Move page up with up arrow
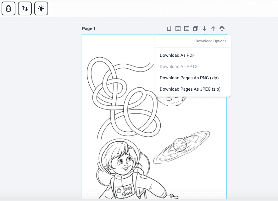Screen dimensions: 278x201 213,29
